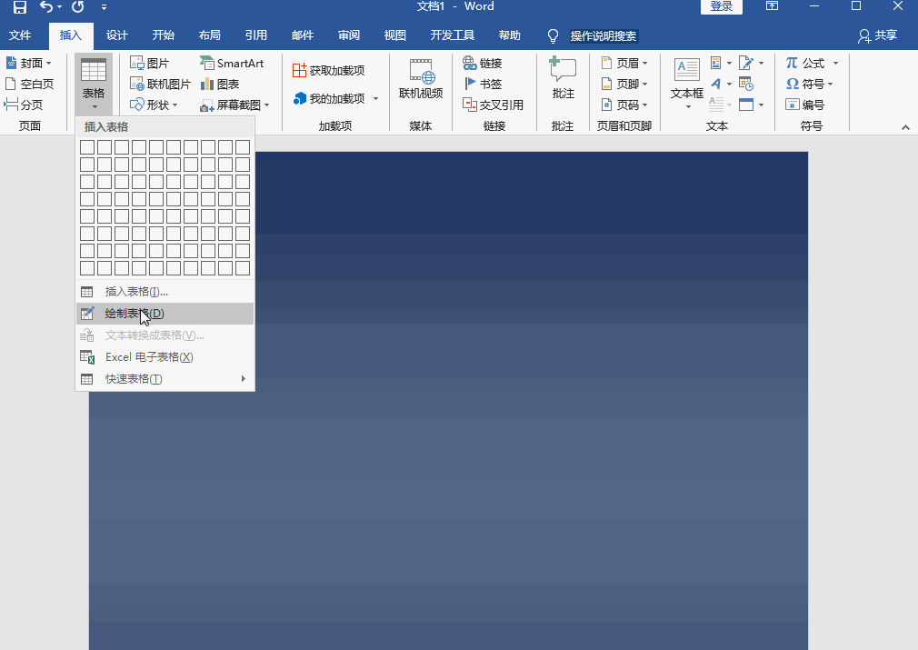Insert SmartArt graphic

[234, 63]
